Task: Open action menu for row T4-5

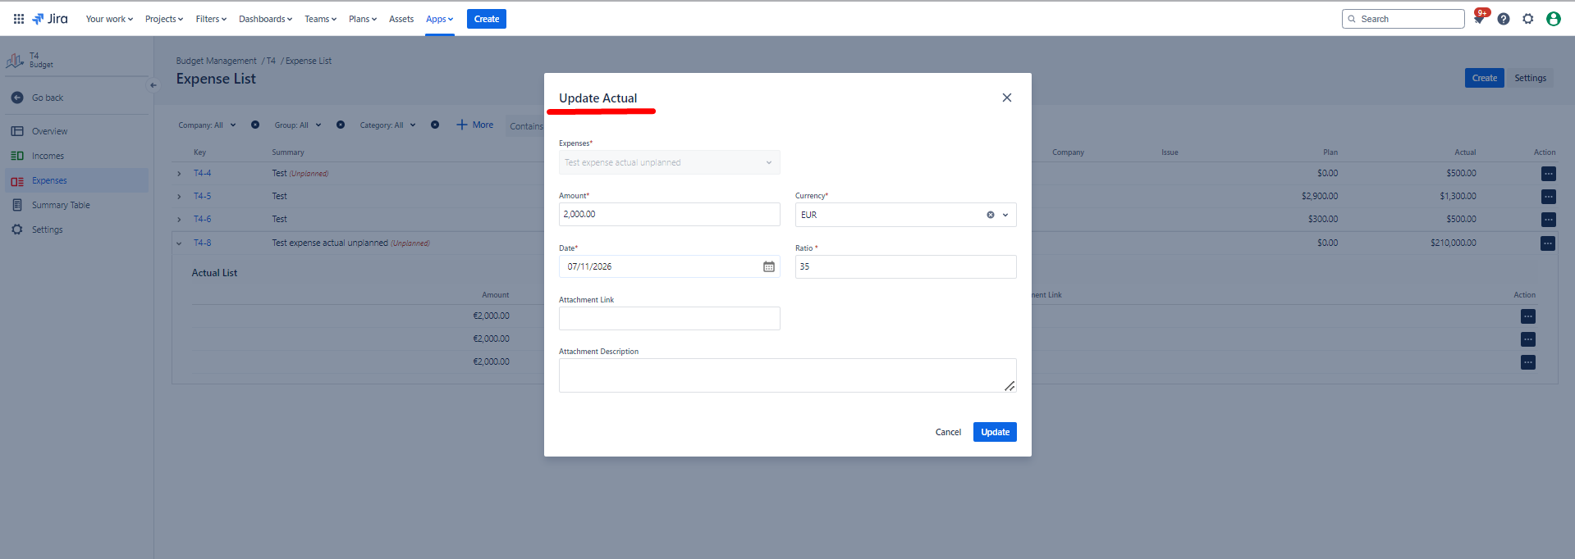Action: click(x=1548, y=197)
